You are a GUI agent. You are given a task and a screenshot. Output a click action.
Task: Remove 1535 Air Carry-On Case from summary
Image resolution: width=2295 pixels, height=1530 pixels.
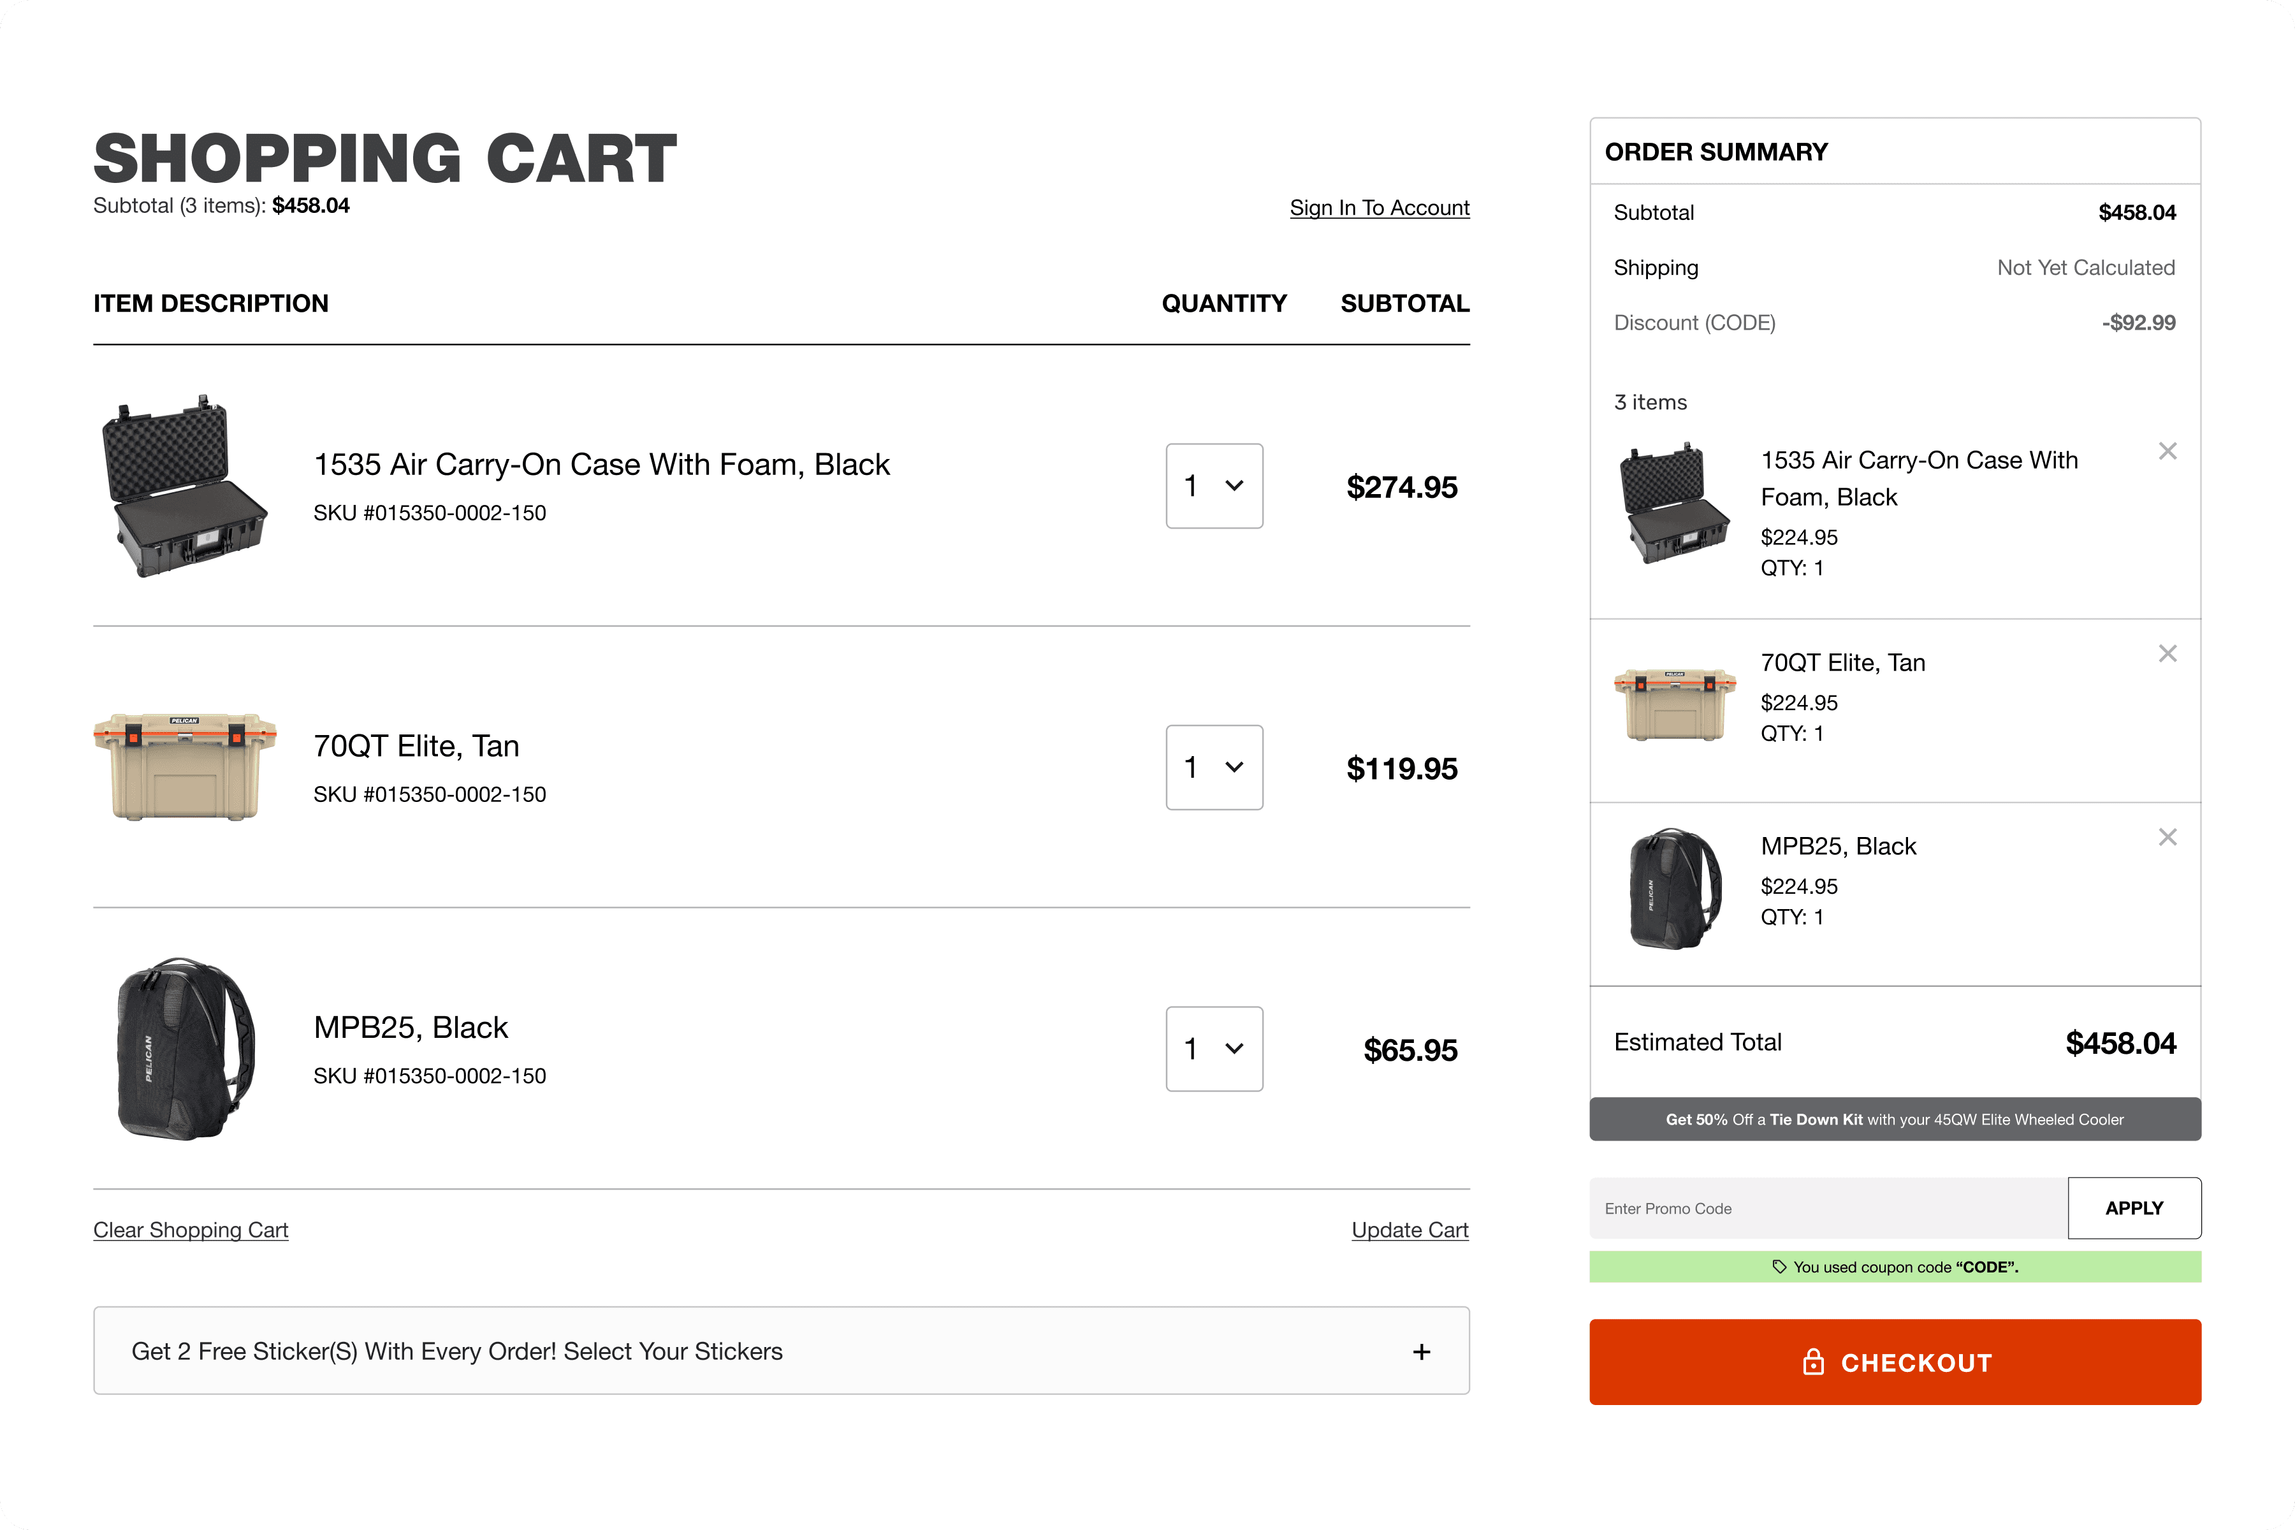(2167, 451)
